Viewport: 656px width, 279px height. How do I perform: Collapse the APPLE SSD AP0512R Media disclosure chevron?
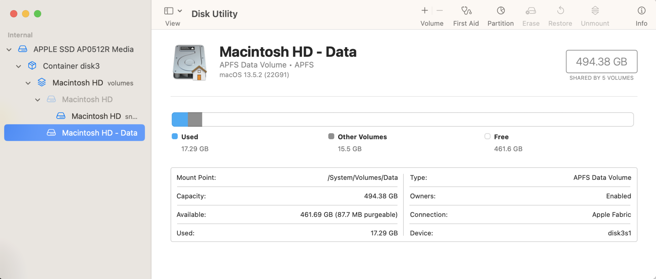pyautogui.click(x=9, y=50)
